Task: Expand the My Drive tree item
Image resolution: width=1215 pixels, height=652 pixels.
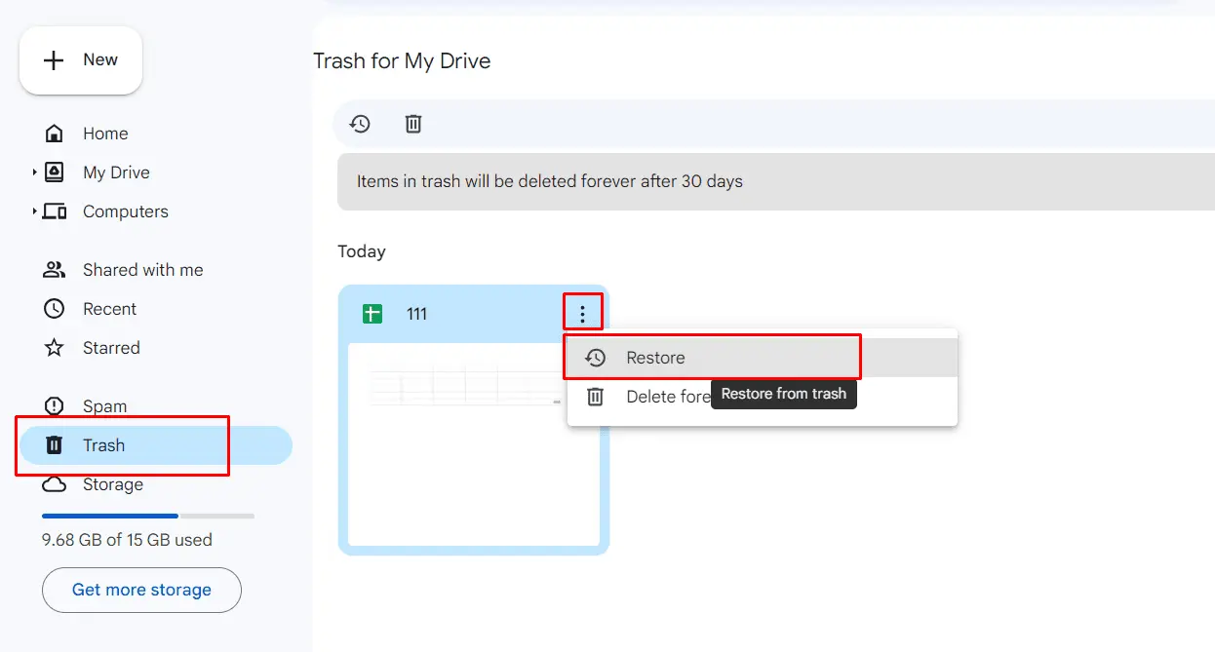Action: tap(35, 173)
